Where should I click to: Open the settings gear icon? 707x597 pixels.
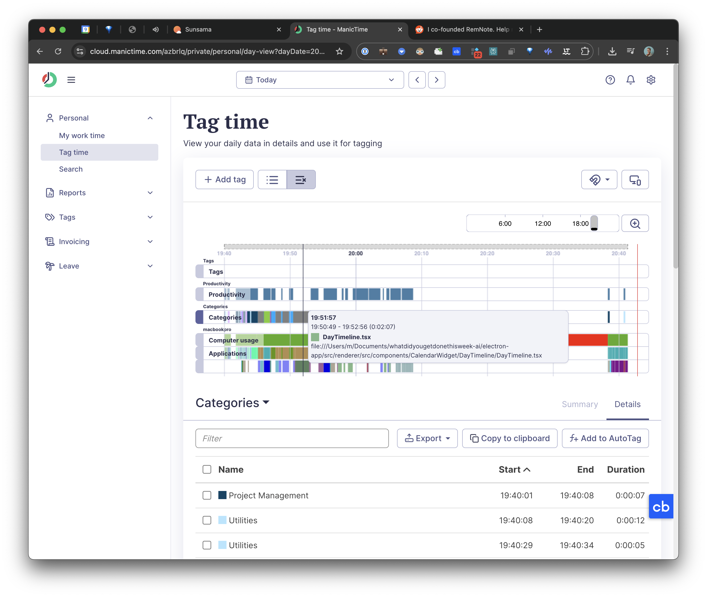pos(651,80)
